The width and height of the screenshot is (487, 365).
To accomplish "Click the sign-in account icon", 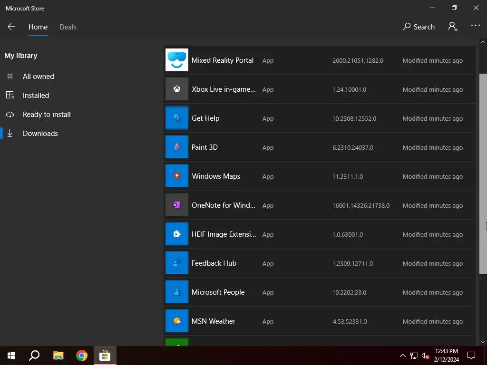I will [453, 27].
